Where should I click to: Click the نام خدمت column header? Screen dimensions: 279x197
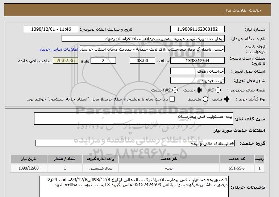click(169, 159)
